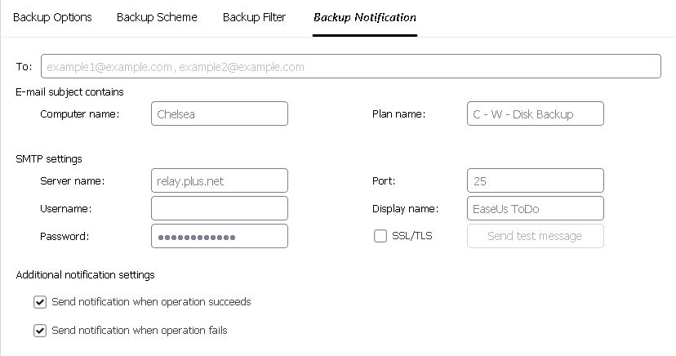Image resolution: width=676 pixels, height=356 pixels.
Task: Focus the Password input field
Action: (220, 236)
